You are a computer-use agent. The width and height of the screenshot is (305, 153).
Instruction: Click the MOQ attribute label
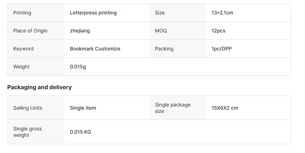tap(161, 31)
